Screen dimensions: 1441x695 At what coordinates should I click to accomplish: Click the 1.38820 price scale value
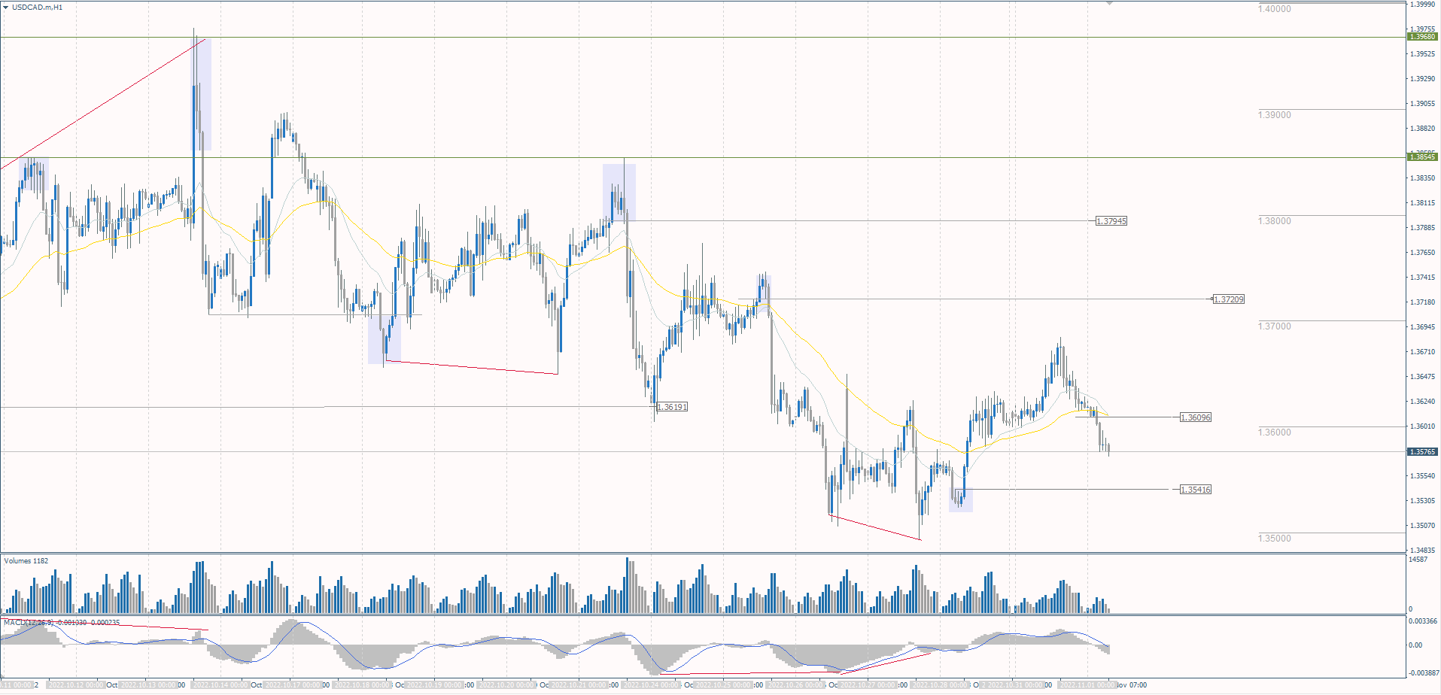pyautogui.click(x=1422, y=129)
